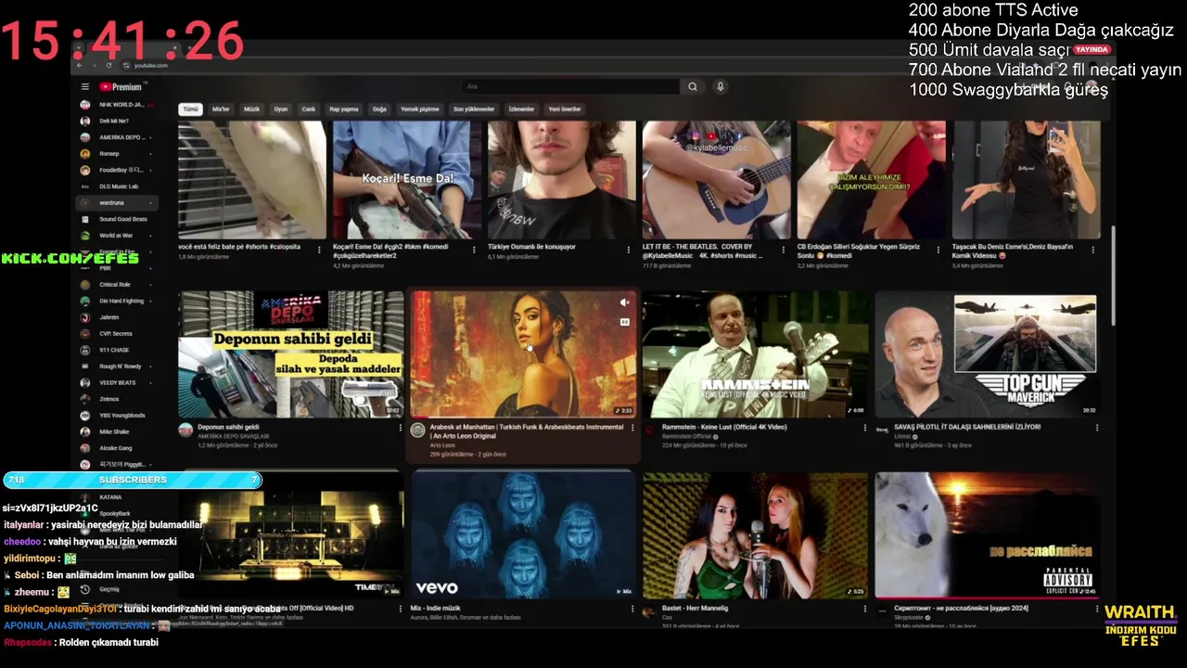Open DLG Music Lab channel in sidebar
1187x668 pixels.
click(116, 186)
